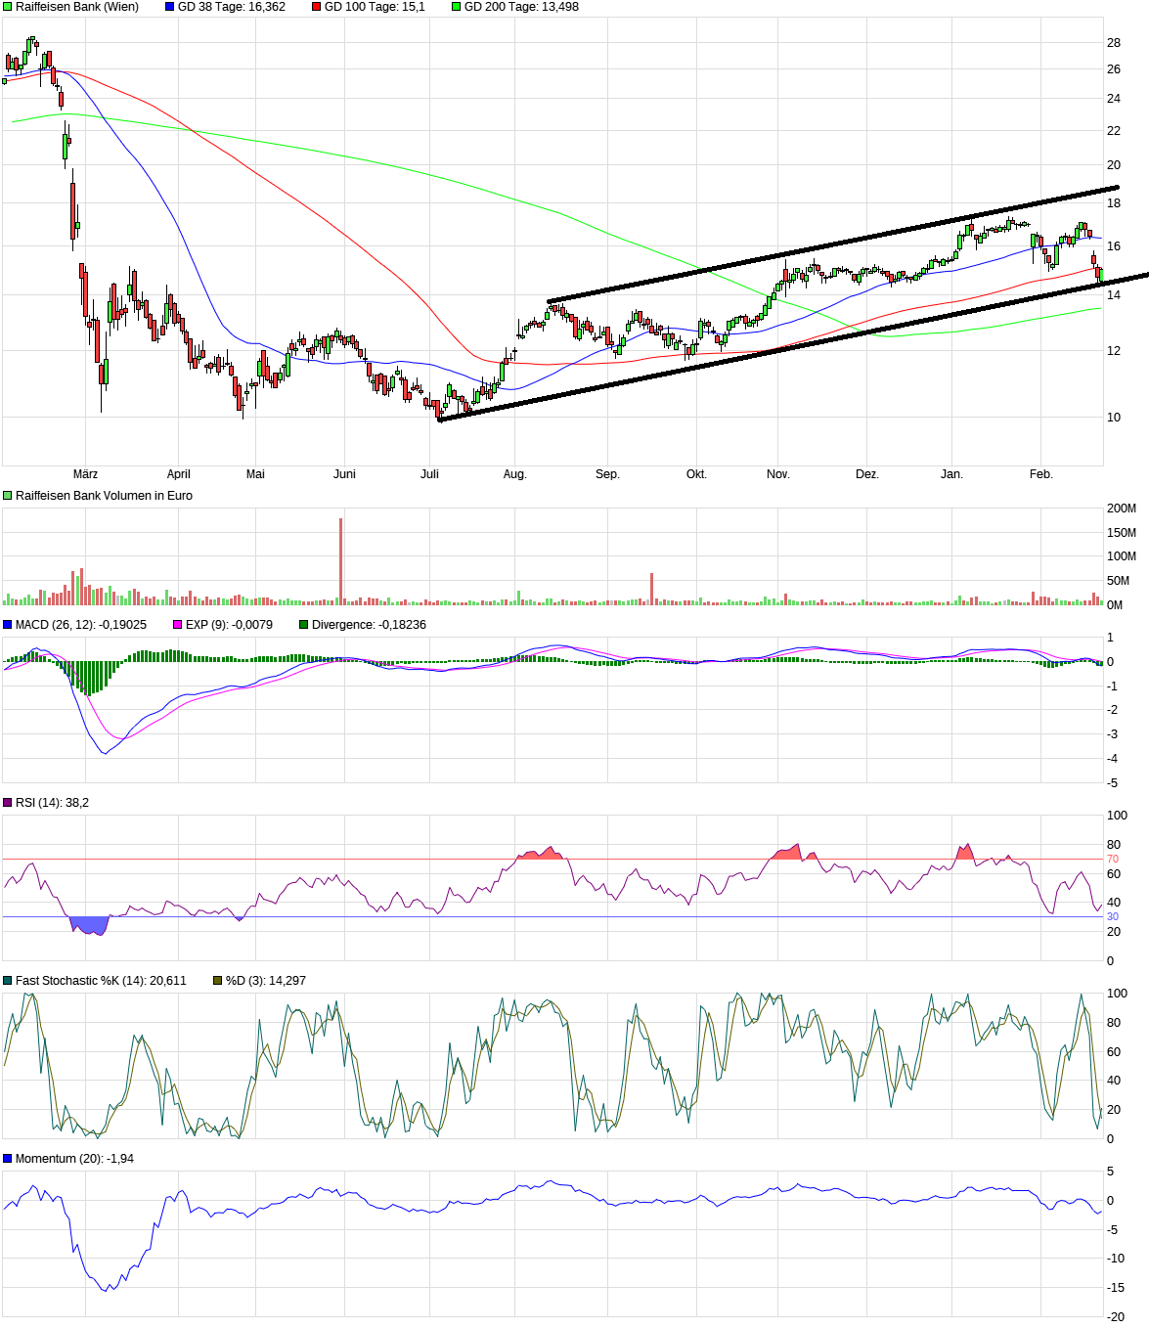This screenshot has width=1149, height=1328.
Task: Select the Dez. month label on axis
Action: tap(867, 472)
